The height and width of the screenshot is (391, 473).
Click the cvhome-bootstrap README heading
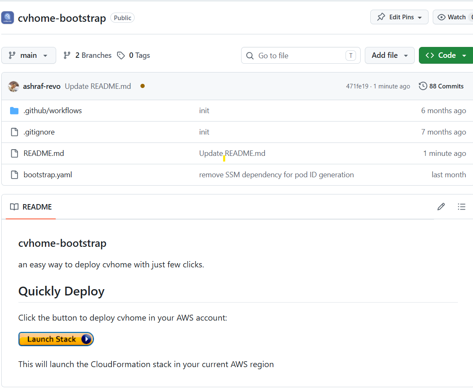[x=62, y=243]
